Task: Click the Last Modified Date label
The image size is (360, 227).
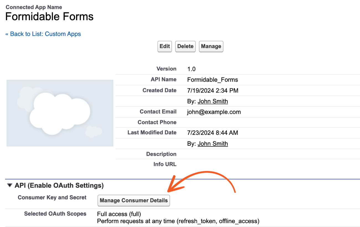Action: pos(152,133)
